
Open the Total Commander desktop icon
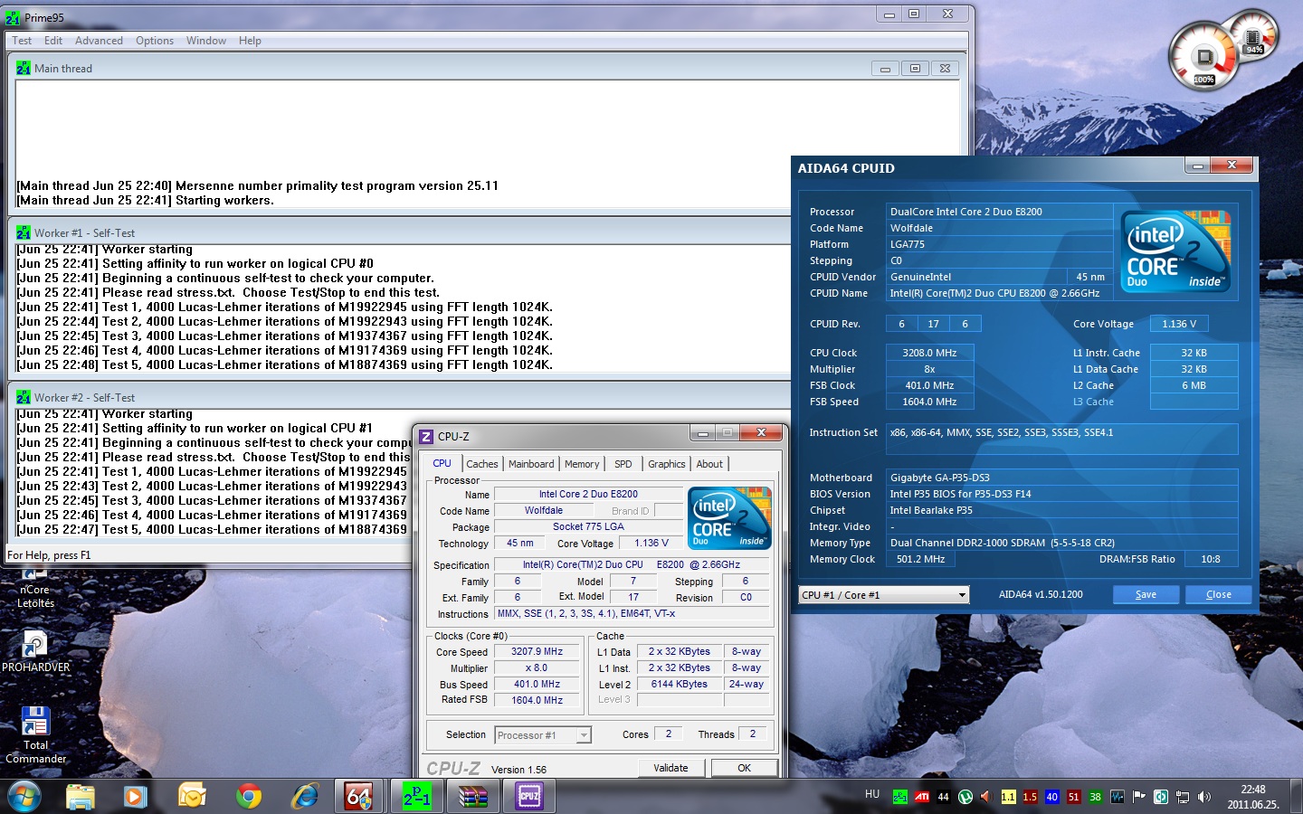(35, 734)
